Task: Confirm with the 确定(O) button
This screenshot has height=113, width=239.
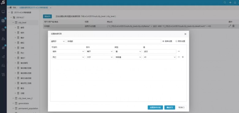Action: [x=170, y=108]
